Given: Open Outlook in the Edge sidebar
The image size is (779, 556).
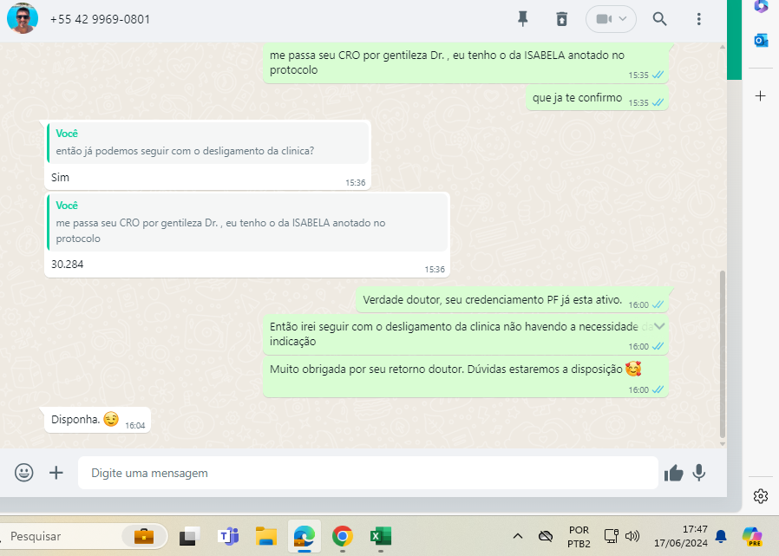Looking at the screenshot, I should [761, 41].
